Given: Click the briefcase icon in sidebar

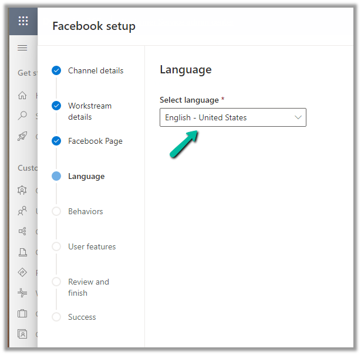Looking at the screenshot, I should click(x=22, y=313).
